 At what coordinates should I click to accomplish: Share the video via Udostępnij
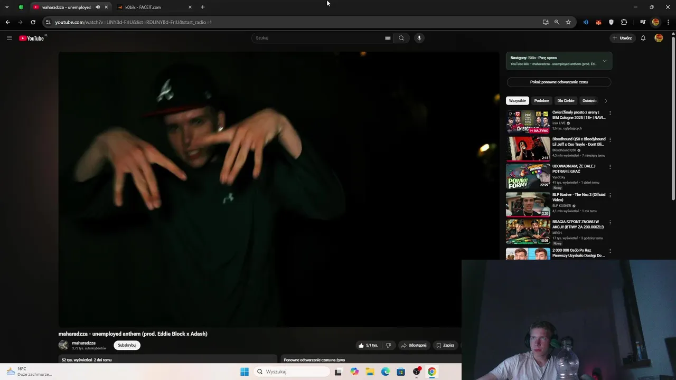coord(414,345)
